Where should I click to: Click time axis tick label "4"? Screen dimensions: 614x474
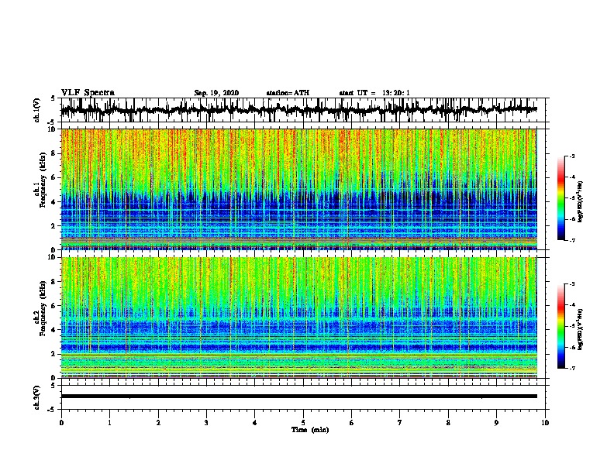click(x=255, y=423)
